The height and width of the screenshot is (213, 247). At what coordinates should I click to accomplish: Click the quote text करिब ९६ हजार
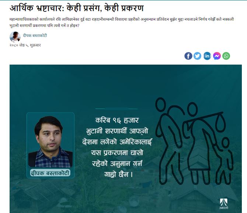117,120
